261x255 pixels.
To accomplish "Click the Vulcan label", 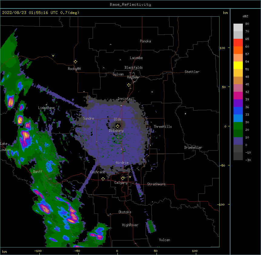I will click(164, 240).
